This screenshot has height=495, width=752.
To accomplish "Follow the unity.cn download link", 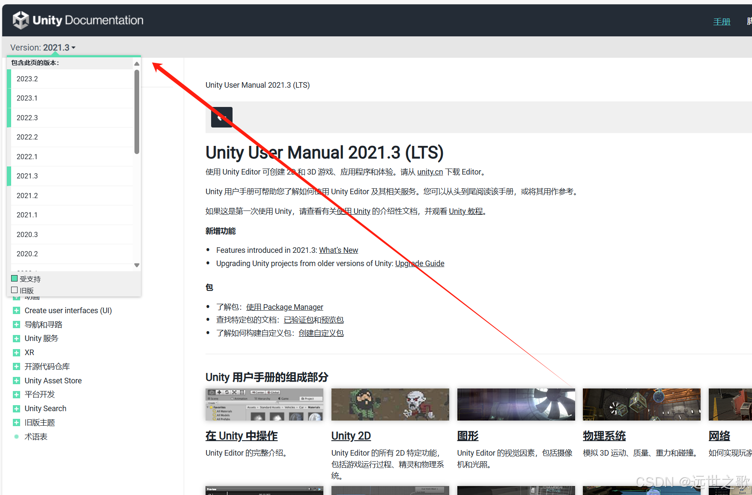I will [x=430, y=172].
